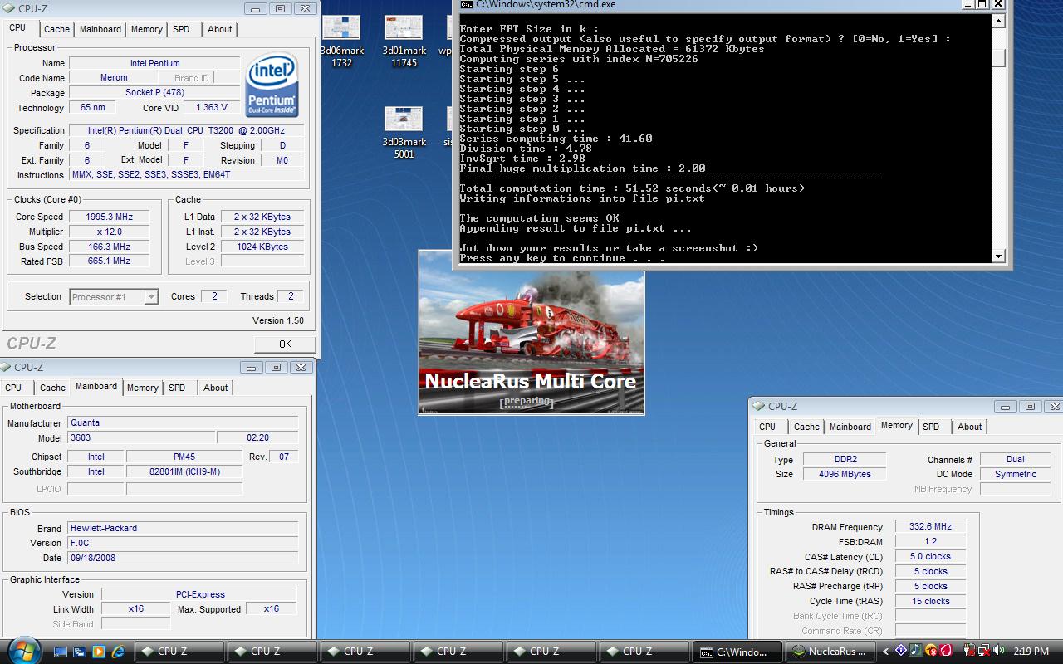This screenshot has width=1063, height=664.
Task: Expand the Processor #1 selection dropdown
Action: [150, 297]
